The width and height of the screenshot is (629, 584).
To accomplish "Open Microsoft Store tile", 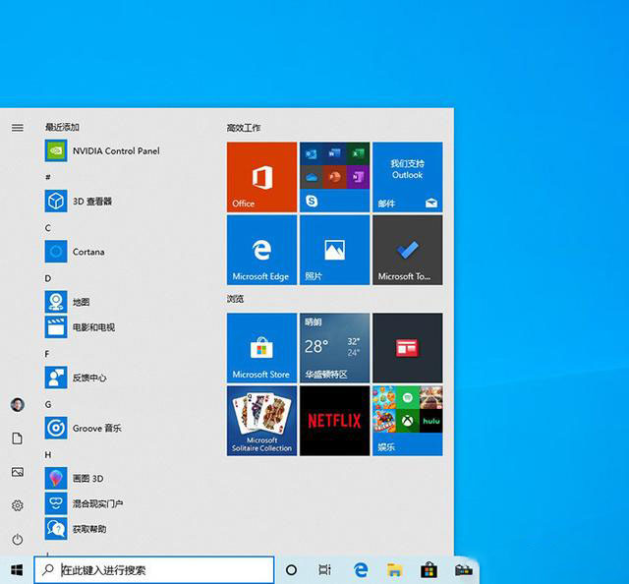I will click(x=262, y=348).
